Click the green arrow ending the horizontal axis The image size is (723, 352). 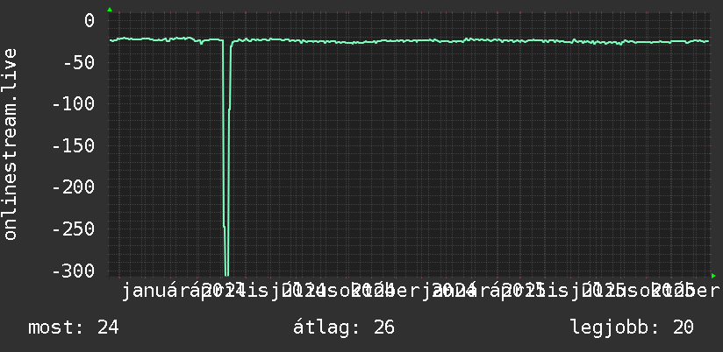click(x=713, y=276)
